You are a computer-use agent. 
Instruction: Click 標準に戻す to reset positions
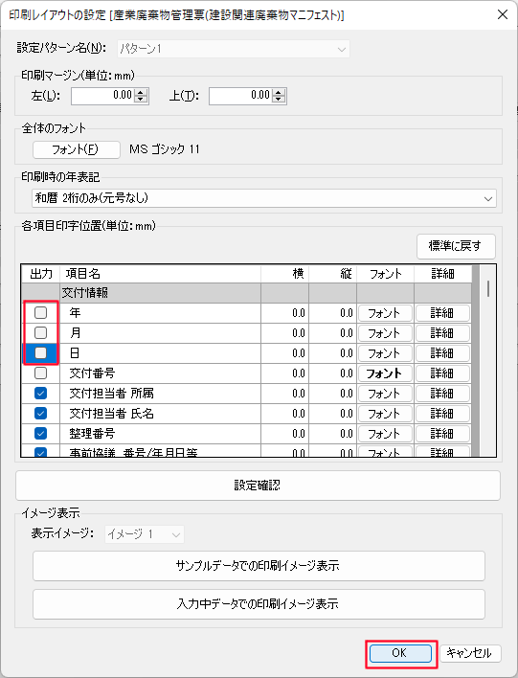click(456, 246)
